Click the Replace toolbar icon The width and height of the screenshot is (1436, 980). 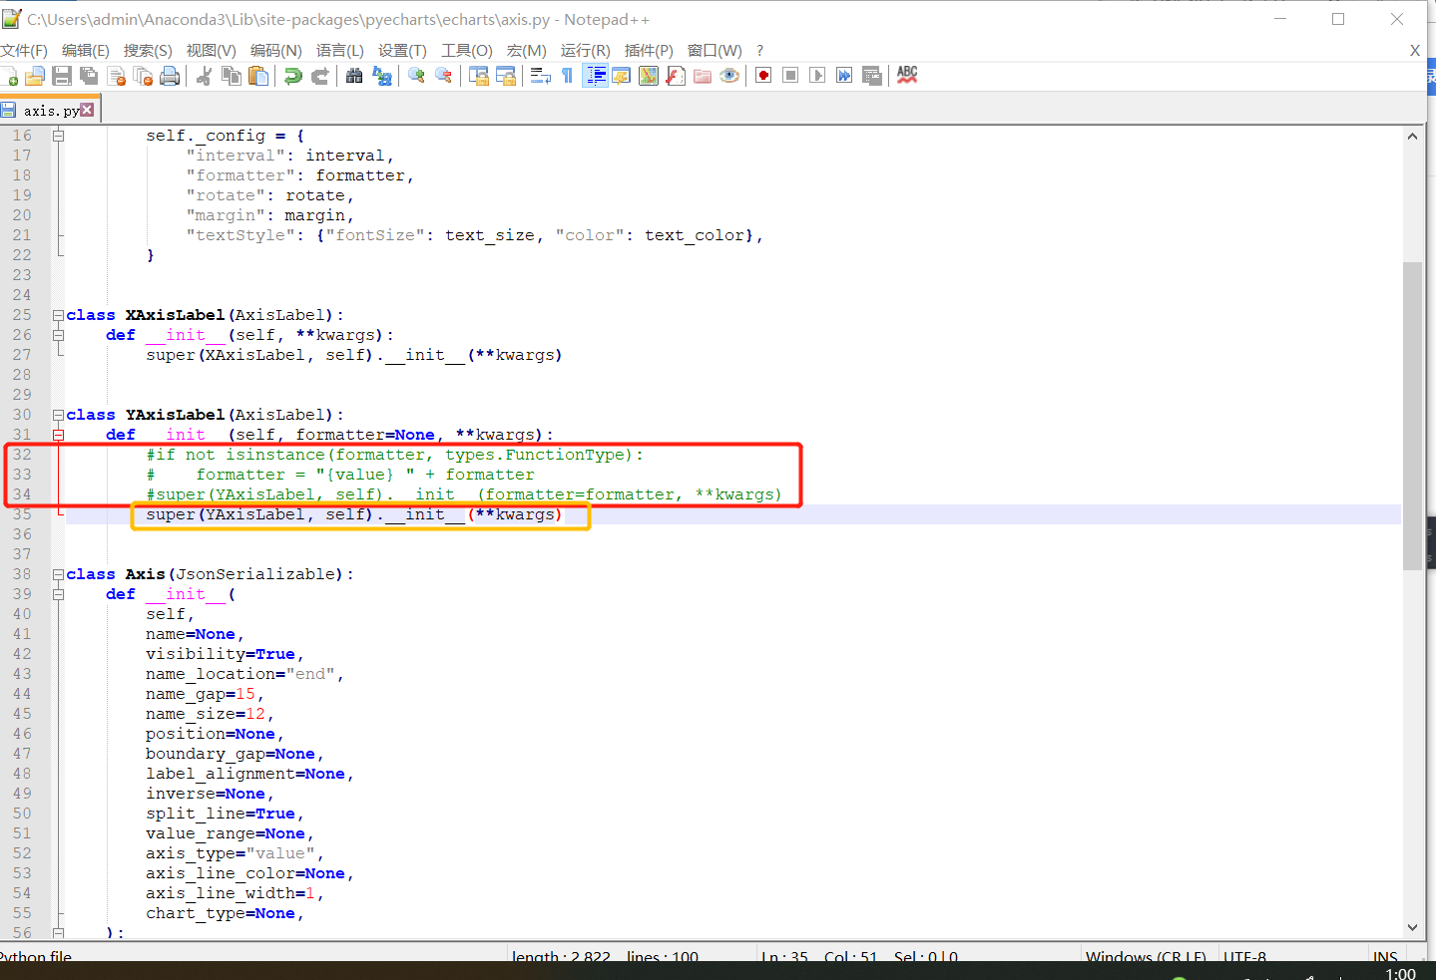(382, 76)
